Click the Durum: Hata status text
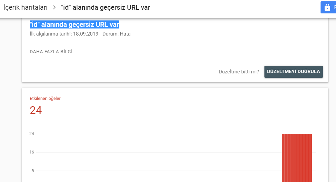Screen dimensions: 336x182 (x=116, y=34)
